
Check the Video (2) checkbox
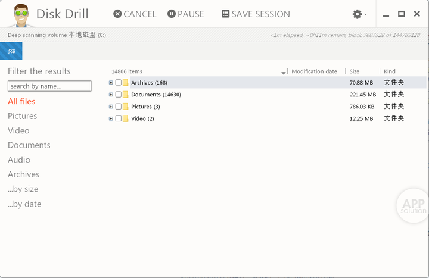(x=118, y=118)
